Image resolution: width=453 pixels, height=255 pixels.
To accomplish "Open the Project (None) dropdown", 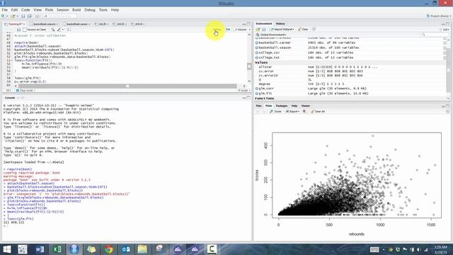I will (439, 16).
